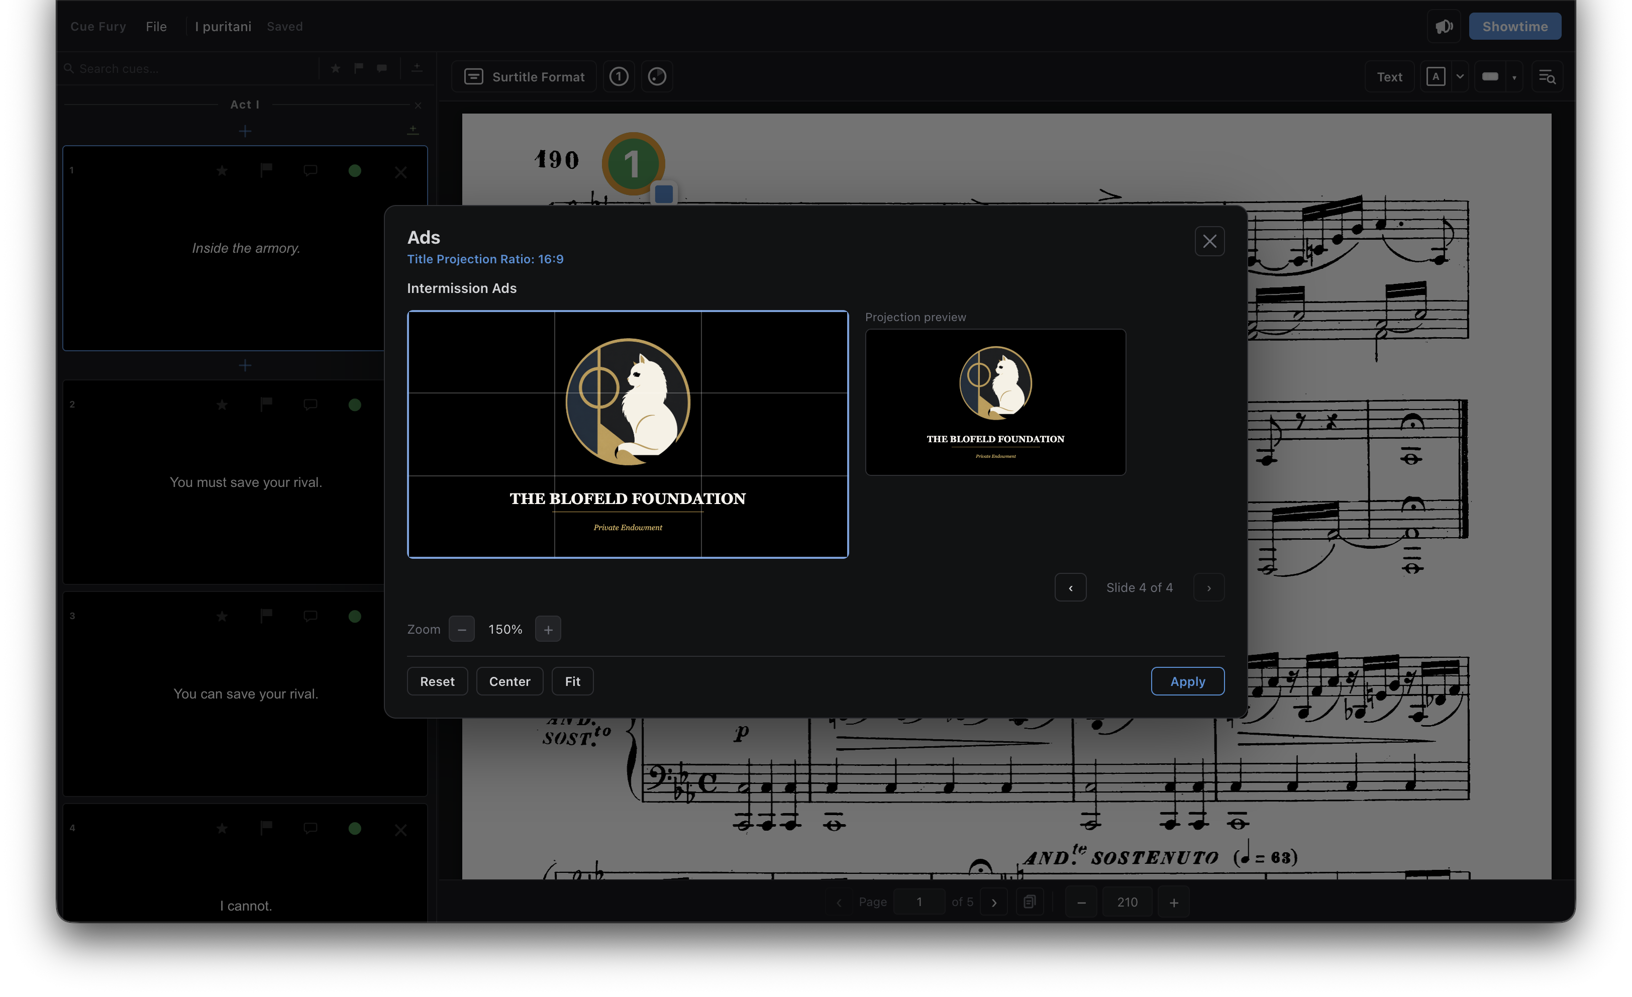Click the circular timer toolbar icon
This screenshot has height=997, width=1632.
(657, 77)
